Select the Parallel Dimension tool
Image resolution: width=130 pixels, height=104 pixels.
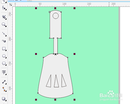point(4,82)
